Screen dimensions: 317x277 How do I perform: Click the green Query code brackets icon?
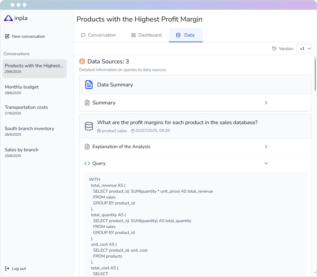[x=87, y=163]
